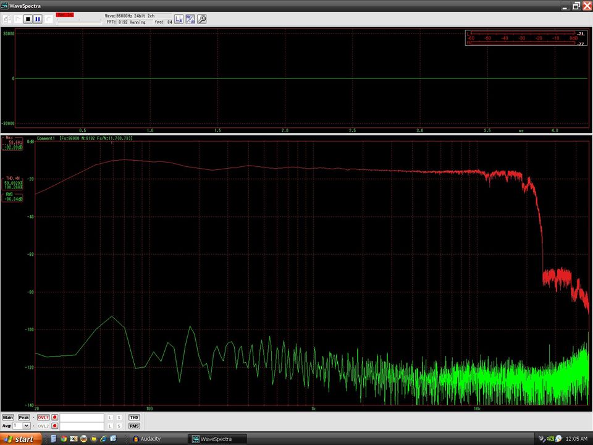
Task: Click the red record dot beside OVL1
Action: pyautogui.click(x=55, y=417)
